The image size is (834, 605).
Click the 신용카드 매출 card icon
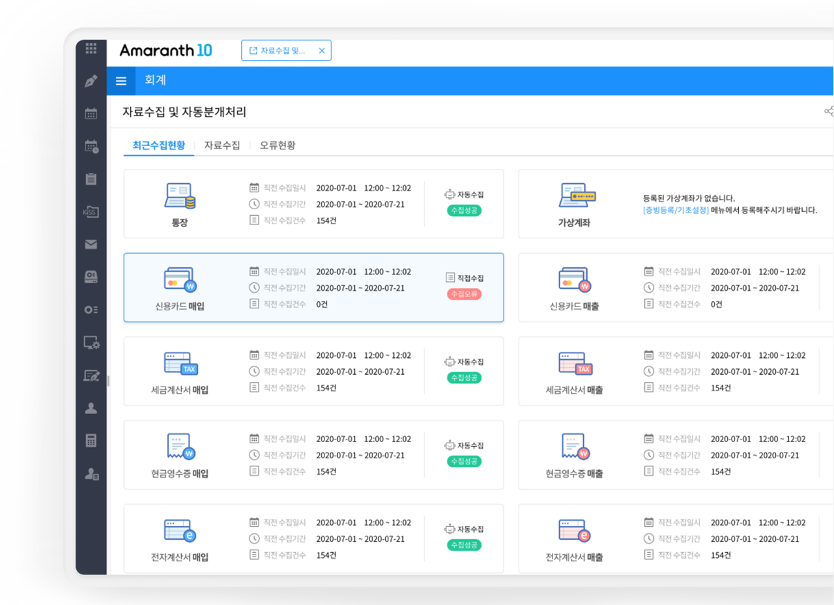(574, 280)
